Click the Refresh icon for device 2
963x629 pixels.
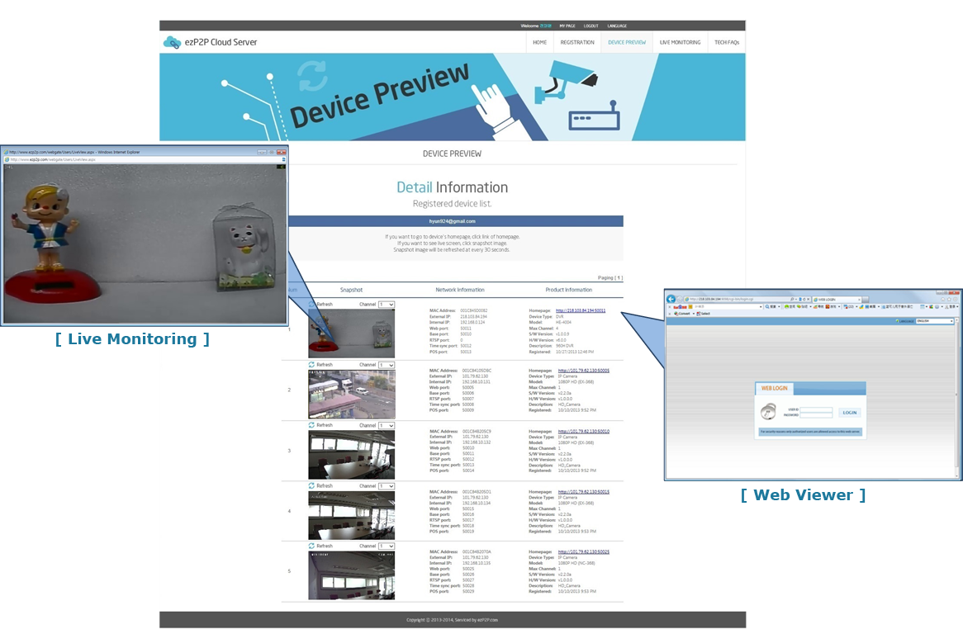(311, 365)
